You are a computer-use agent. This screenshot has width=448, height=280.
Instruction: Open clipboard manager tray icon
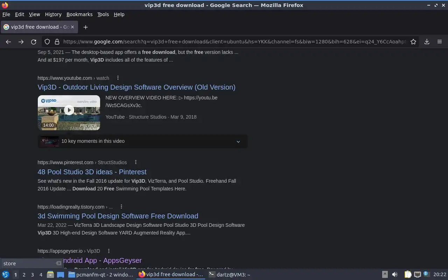click(408, 274)
